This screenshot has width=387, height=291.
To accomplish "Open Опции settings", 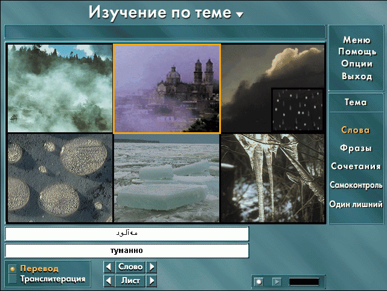I will coord(357,63).
